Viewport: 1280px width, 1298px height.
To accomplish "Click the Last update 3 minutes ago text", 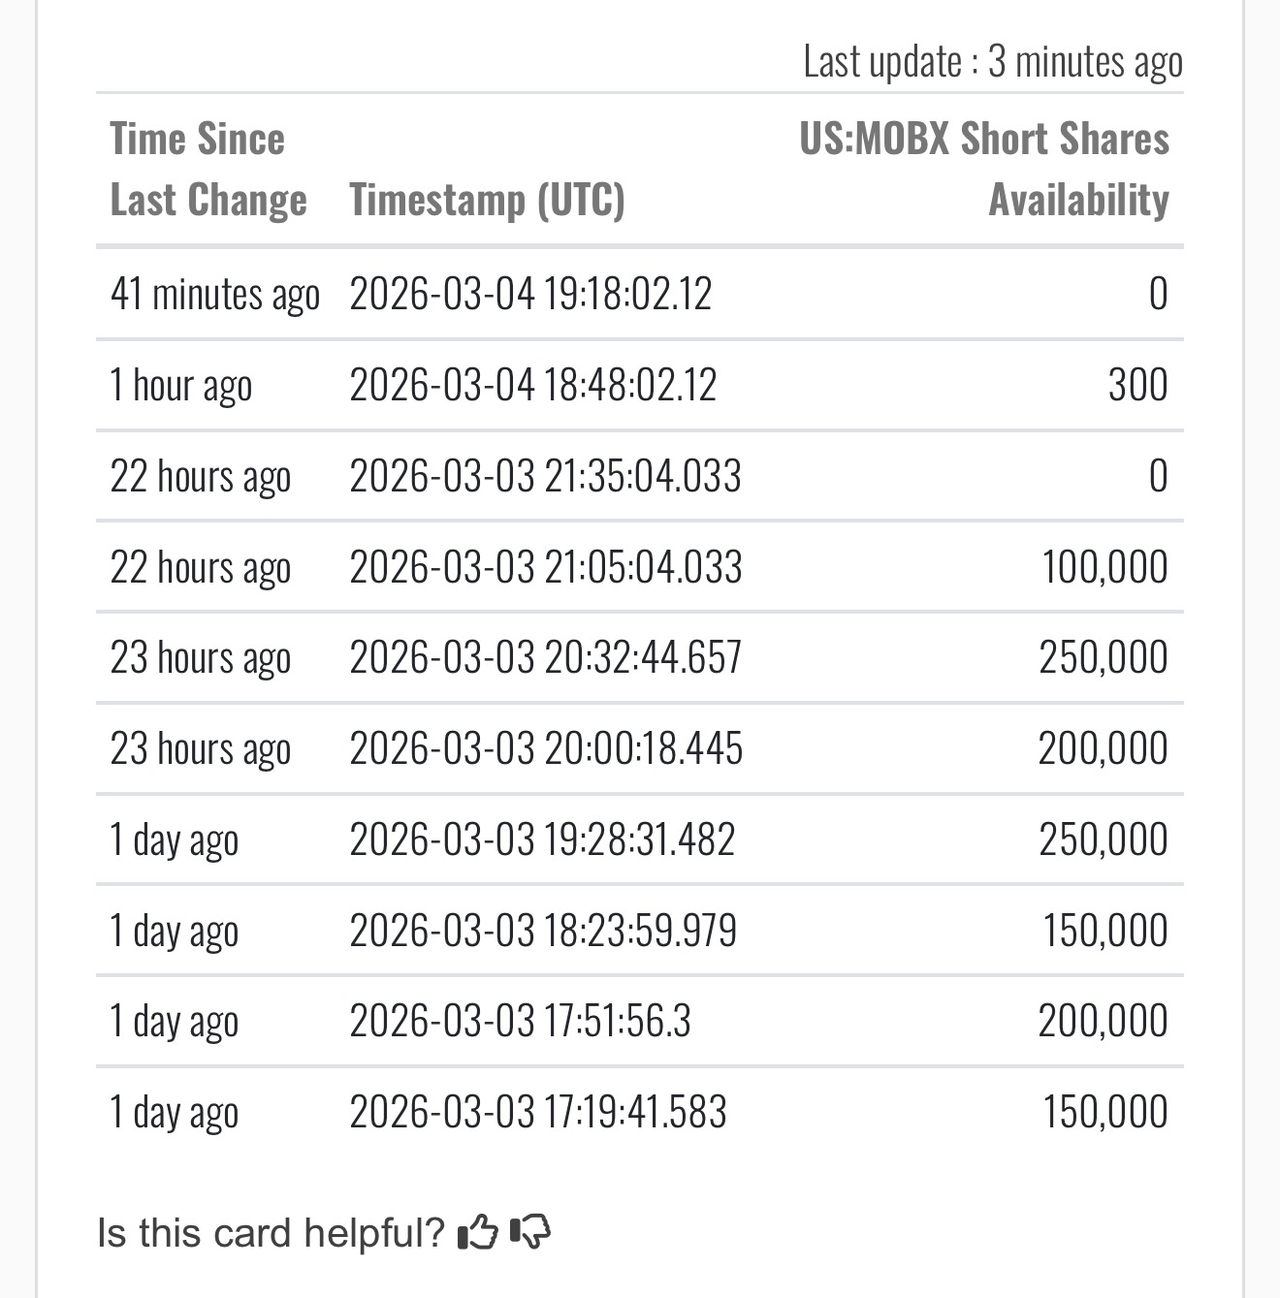I will (x=993, y=62).
